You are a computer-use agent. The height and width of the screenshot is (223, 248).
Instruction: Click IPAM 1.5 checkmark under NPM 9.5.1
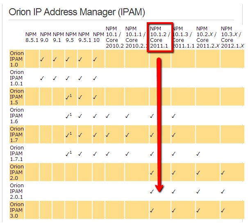80,97
